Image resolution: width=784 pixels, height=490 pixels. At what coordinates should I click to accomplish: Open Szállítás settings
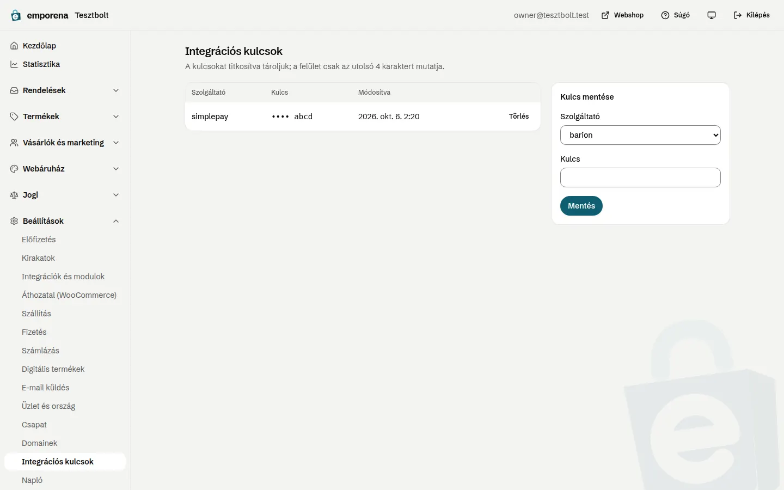[65, 314]
